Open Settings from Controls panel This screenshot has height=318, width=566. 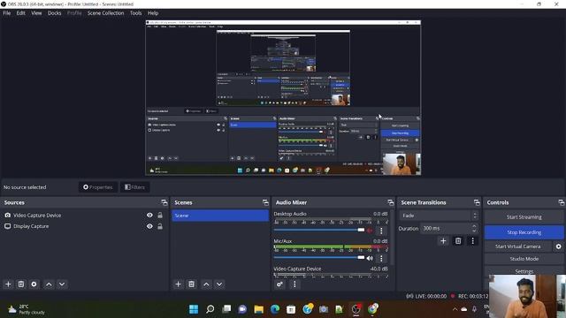(x=524, y=271)
